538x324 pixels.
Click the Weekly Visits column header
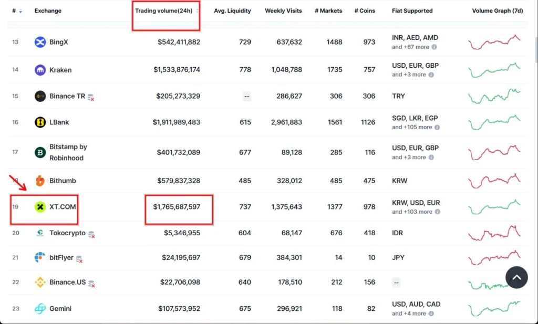pos(283,11)
